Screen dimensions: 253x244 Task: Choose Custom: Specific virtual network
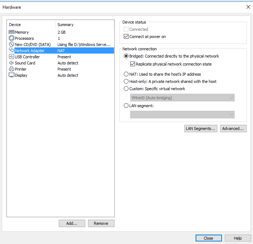tap(126, 89)
